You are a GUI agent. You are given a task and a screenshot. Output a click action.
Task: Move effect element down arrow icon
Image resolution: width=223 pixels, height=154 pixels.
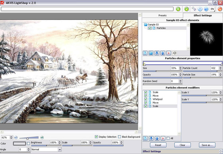pos(157,53)
